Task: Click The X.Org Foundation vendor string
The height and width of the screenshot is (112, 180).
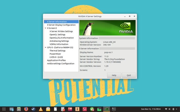Action: (114, 59)
